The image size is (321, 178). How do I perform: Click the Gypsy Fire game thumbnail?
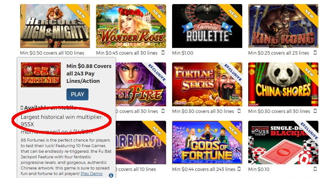point(141,84)
